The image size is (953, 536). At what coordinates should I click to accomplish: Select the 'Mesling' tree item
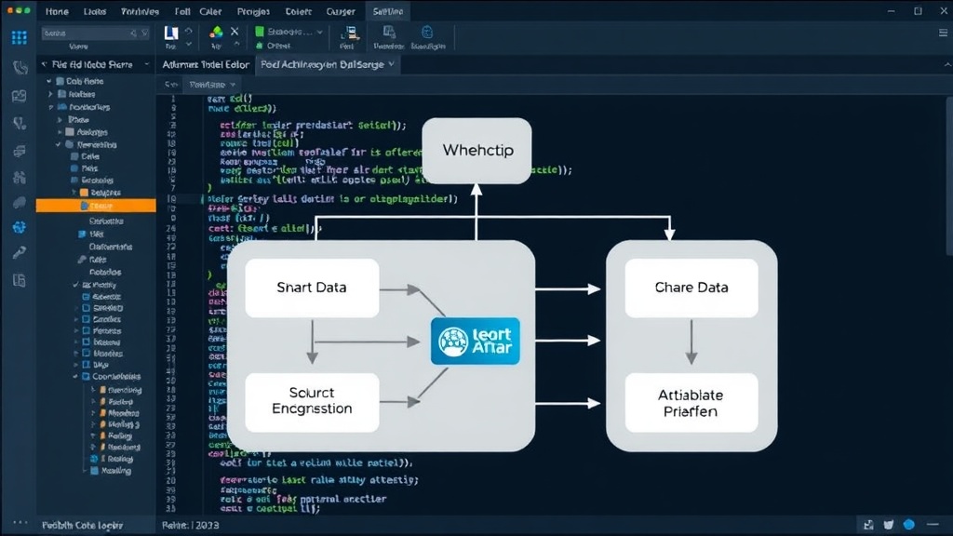110,470
